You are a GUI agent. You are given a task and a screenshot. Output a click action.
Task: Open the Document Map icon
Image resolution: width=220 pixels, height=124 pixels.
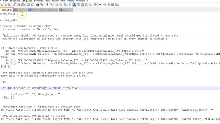[82, 4]
